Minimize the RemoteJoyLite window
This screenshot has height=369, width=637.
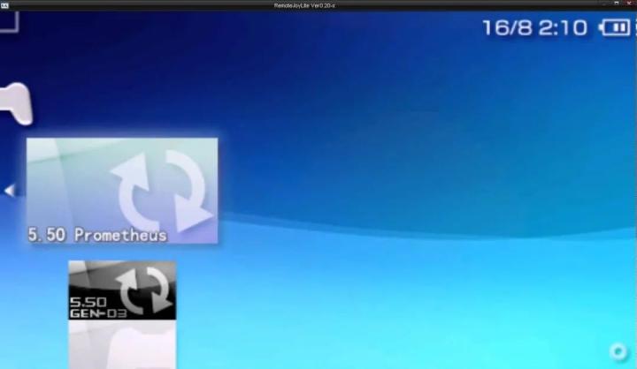click(603, 5)
